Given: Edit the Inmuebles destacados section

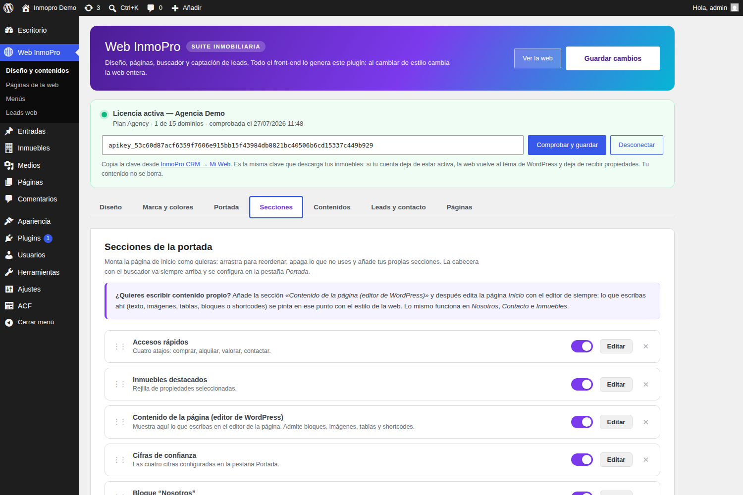Looking at the screenshot, I should (616, 384).
